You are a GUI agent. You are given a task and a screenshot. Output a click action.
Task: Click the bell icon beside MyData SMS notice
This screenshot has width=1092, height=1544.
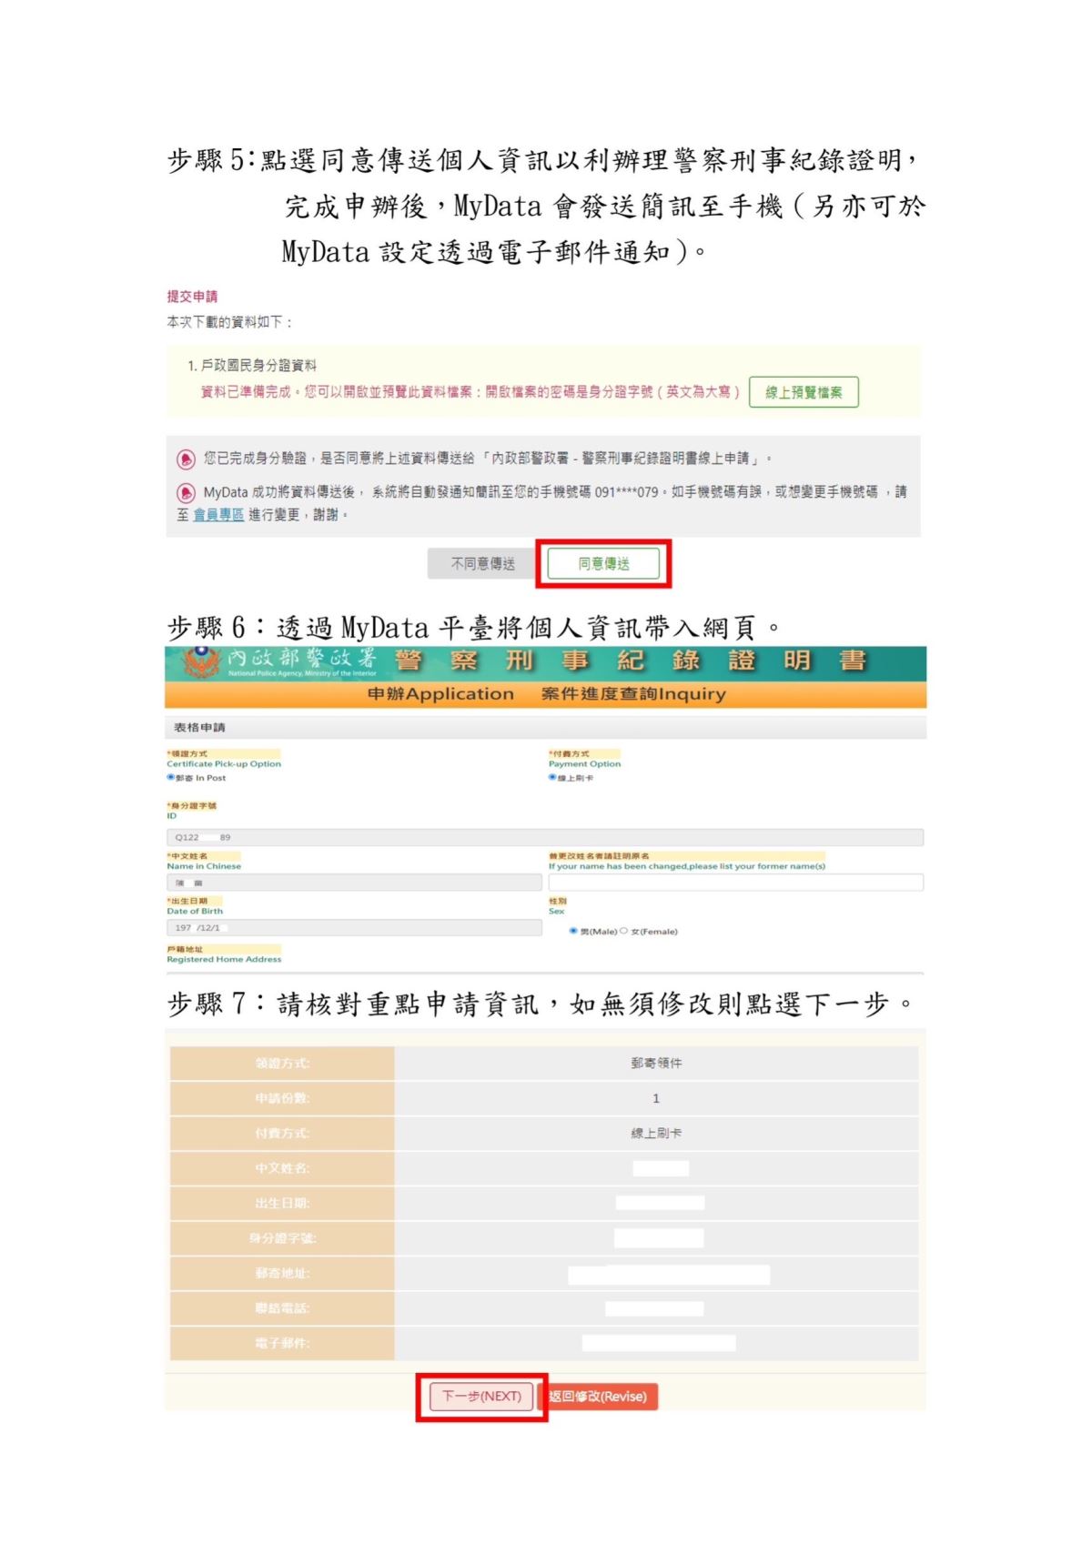click(x=186, y=493)
